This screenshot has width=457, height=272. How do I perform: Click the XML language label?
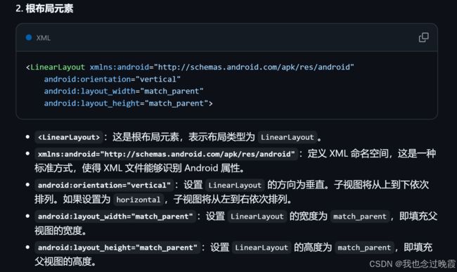pyautogui.click(x=43, y=38)
